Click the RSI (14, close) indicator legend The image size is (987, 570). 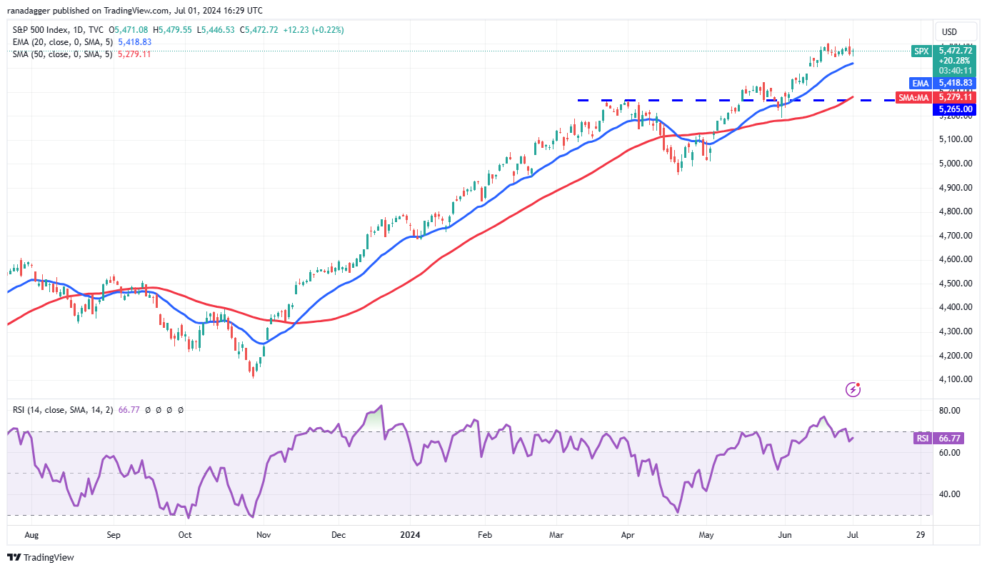(x=63, y=410)
